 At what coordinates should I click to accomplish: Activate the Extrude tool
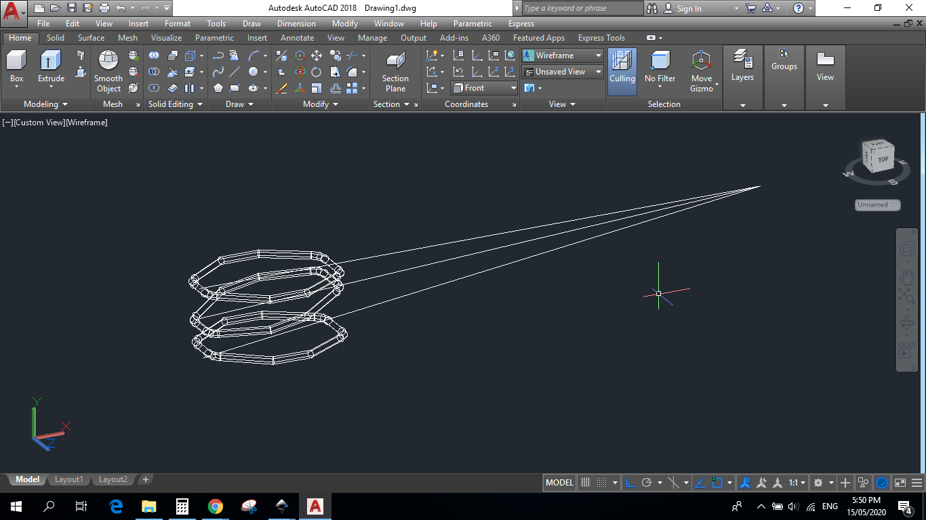51,66
